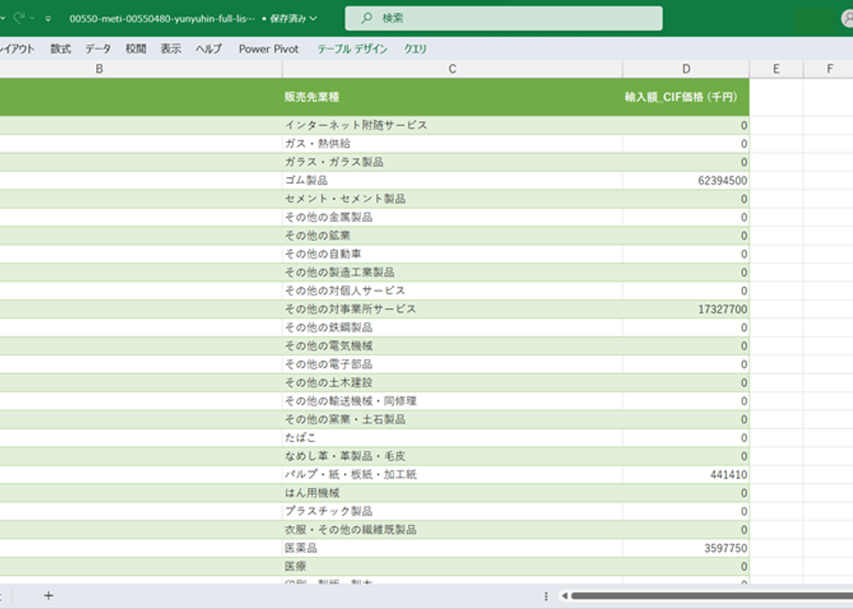The width and height of the screenshot is (853, 609).
Task: Select the その他の鉱業 cell
Action: coord(452,235)
